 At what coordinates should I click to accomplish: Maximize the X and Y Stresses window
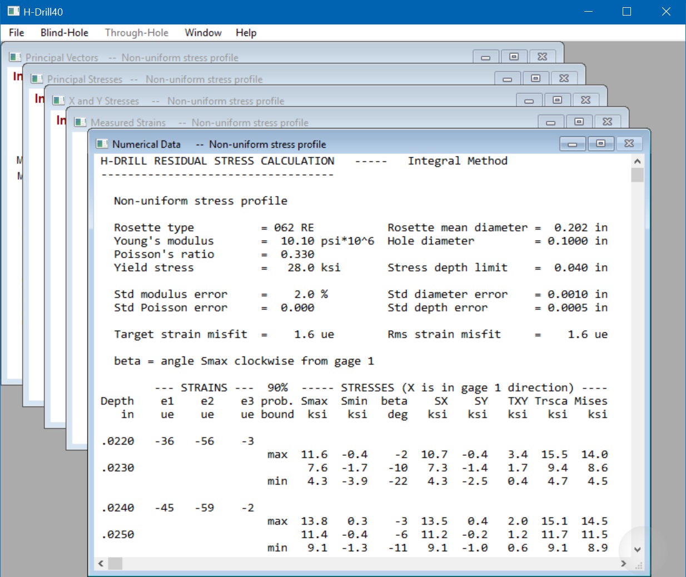click(557, 101)
